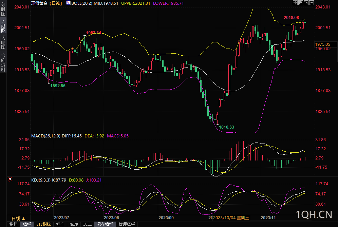Click the red gear icon beside KDJ
The width and height of the screenshot is (338, 227).
[x=10, y=179]
